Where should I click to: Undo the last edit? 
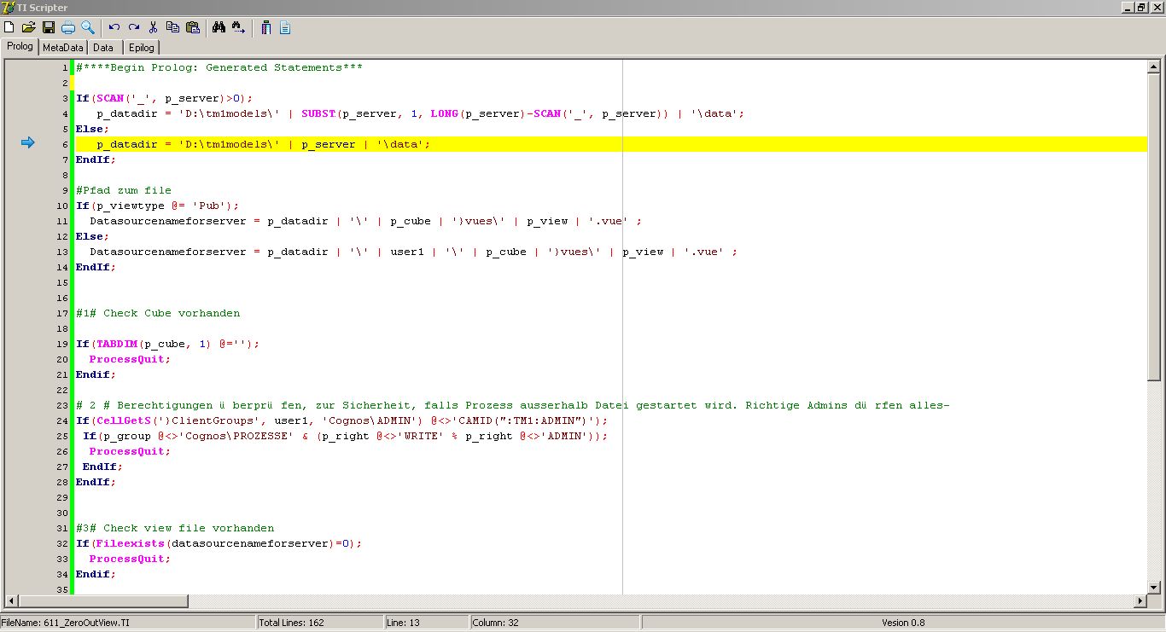click(114, 27)
